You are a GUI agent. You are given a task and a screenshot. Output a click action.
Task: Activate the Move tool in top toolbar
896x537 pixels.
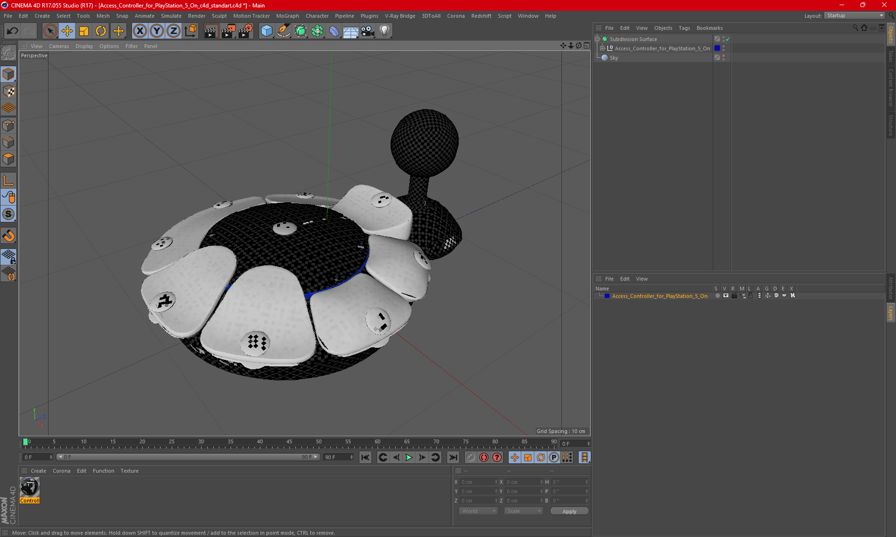tap(67, 31)
